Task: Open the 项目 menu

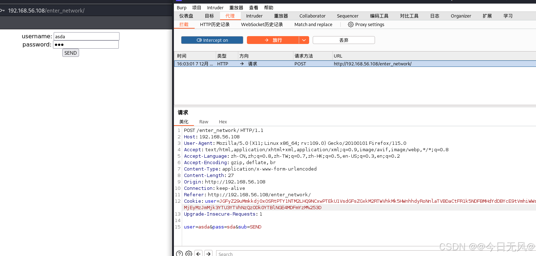Action: click(197, 8)
